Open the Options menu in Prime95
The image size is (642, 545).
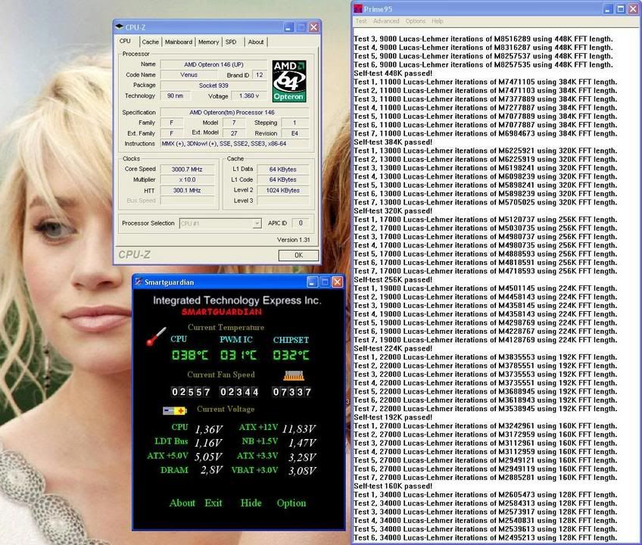(416, 21)
